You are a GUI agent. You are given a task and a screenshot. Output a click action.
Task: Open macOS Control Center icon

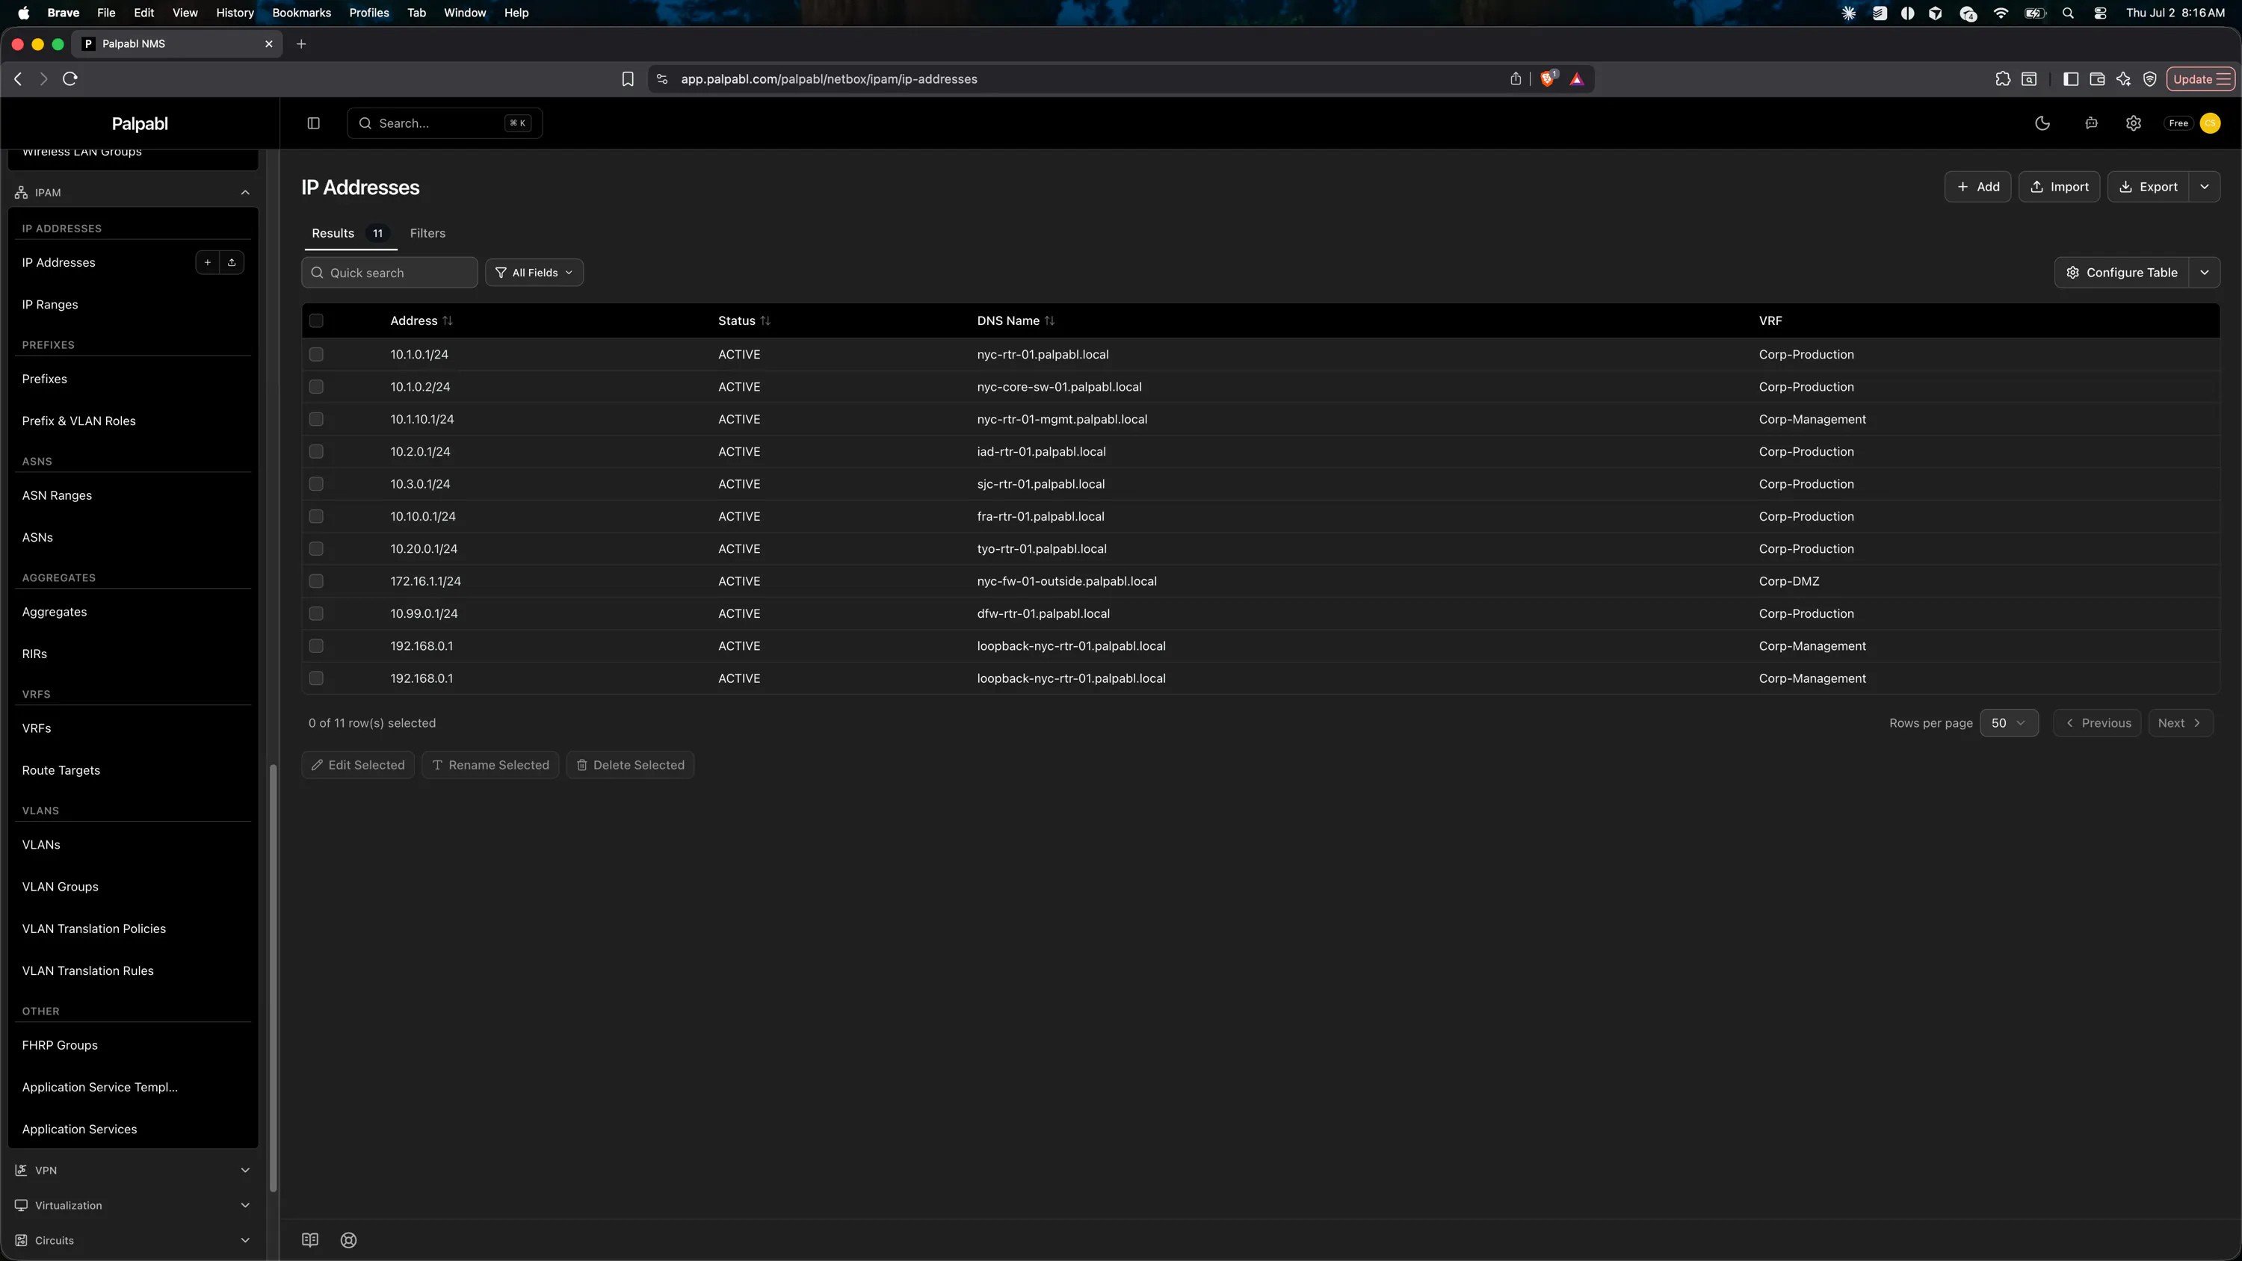click(2100, 13)
